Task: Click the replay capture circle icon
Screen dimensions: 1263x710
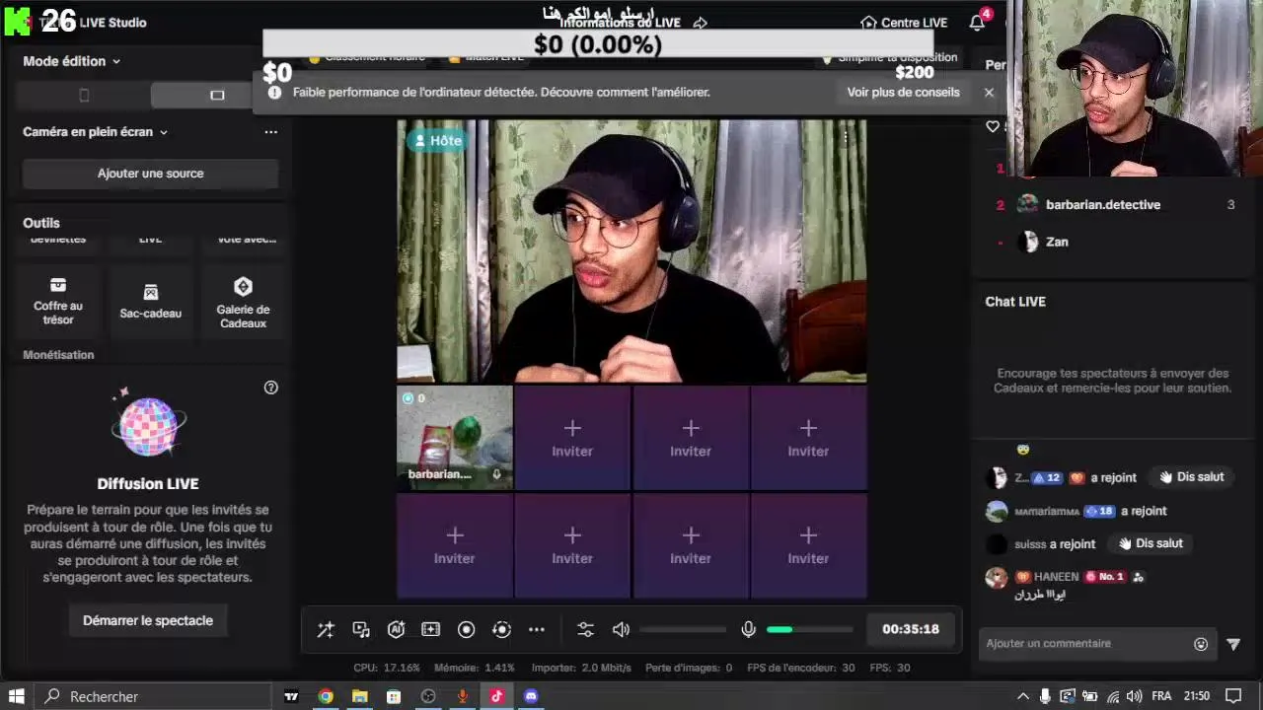Action: tap(501, 629)
